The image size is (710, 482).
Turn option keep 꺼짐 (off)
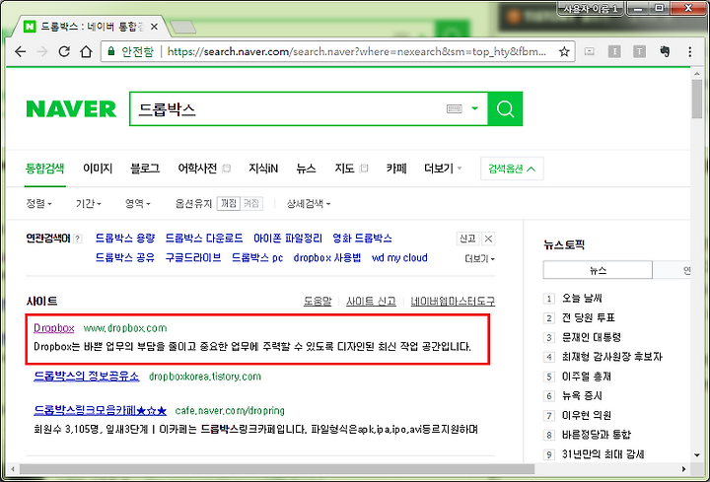pyautogui.click(x=228, y=204)
